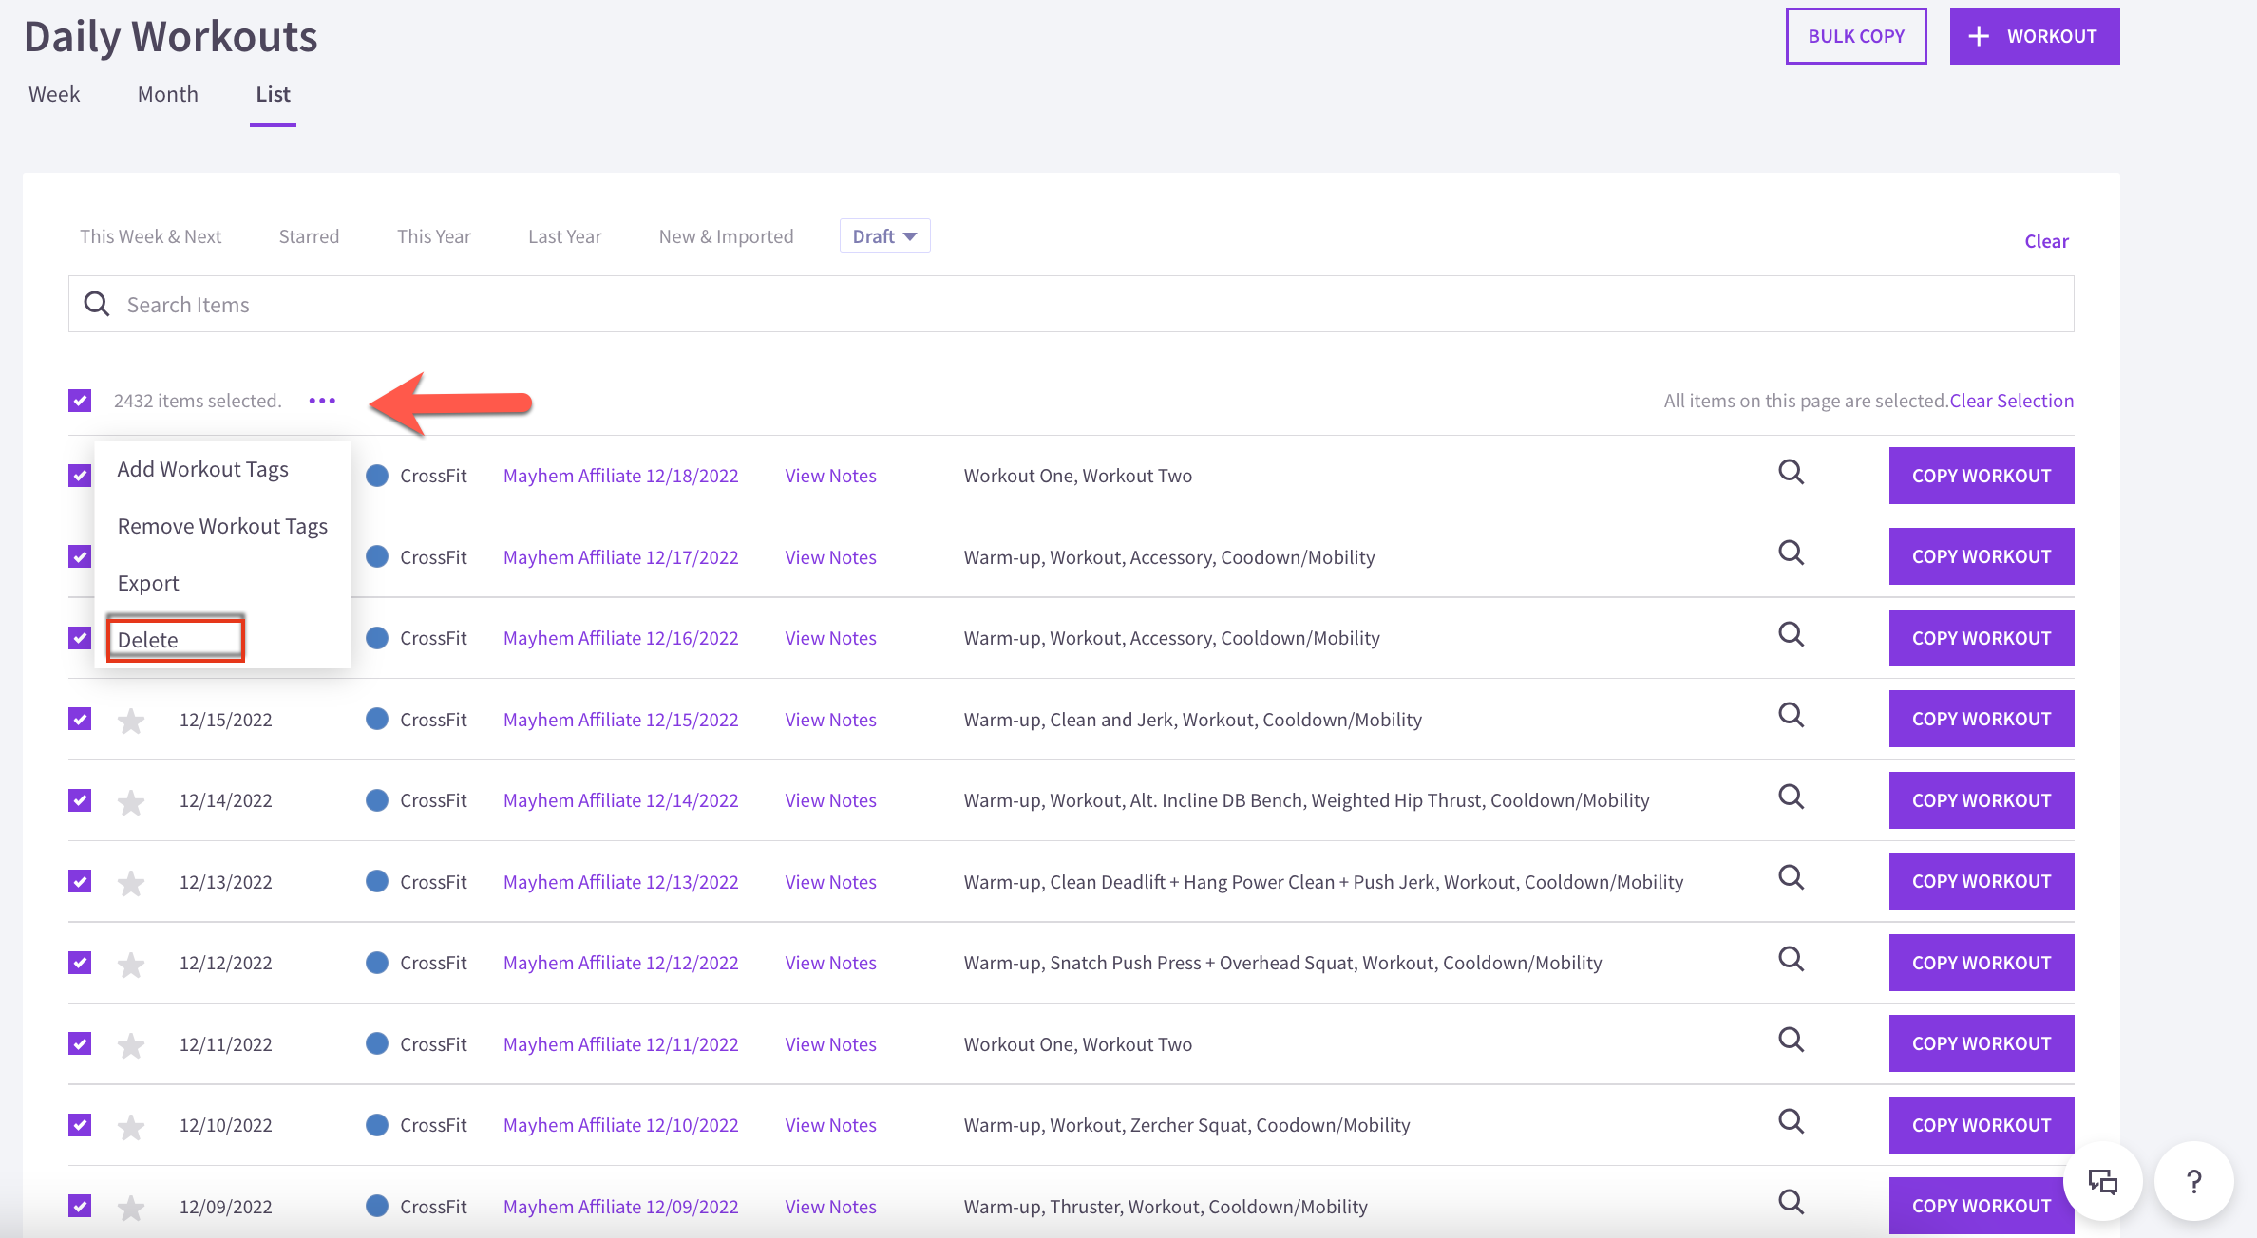The image size is (2257, 1238).
Task: Uncheck the 12/11/2022 workout checkbox
Action: 80,1043
